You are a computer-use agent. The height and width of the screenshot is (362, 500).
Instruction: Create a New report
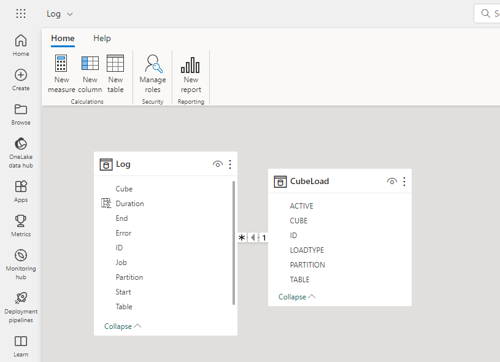[x=191, y=74]
